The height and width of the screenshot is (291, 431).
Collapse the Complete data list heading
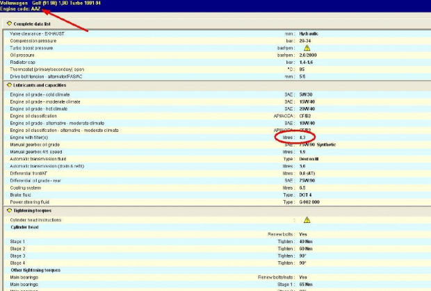click(32, 24)
